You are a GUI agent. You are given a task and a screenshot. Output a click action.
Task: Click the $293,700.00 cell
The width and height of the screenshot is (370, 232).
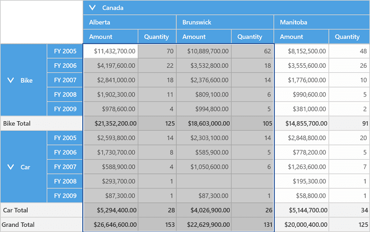[x=110, y=181]
